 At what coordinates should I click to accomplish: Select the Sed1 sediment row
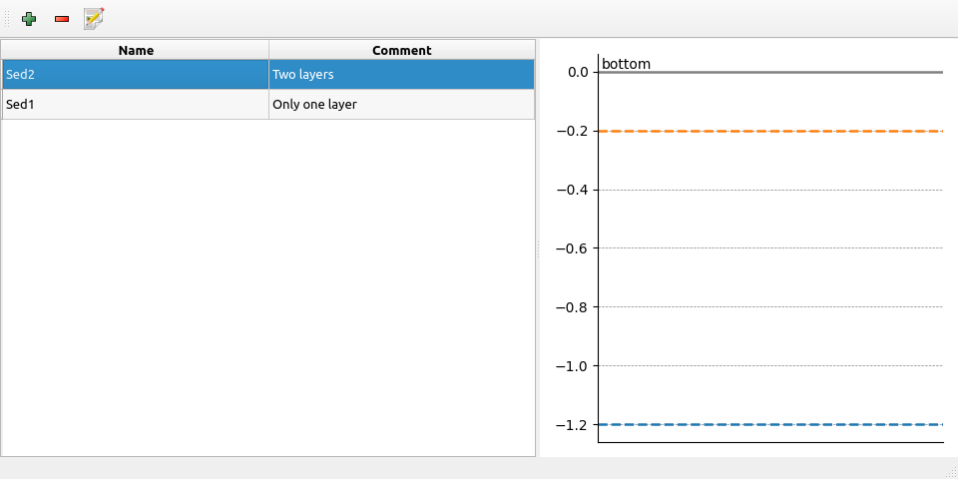(x=136, y=104)
